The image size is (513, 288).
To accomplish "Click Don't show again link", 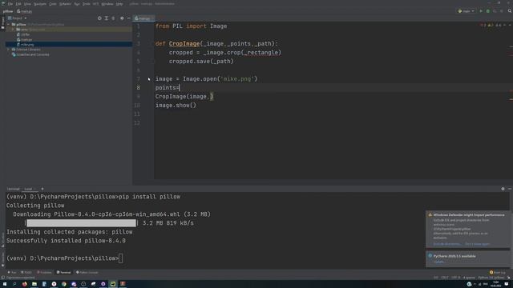I will [x=478, y=244].
